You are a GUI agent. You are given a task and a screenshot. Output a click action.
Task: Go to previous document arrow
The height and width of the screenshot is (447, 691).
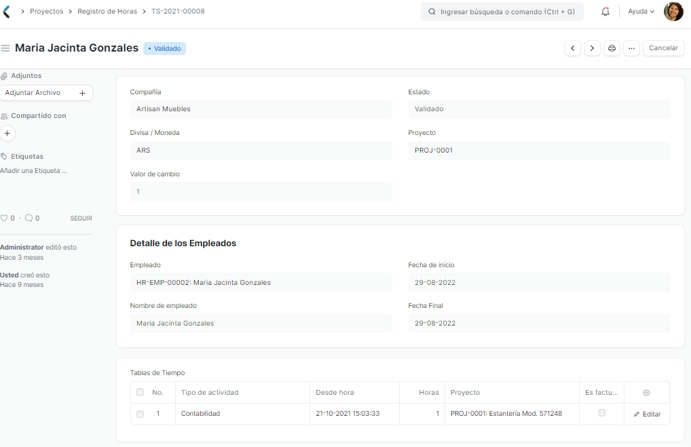[573, 48]
